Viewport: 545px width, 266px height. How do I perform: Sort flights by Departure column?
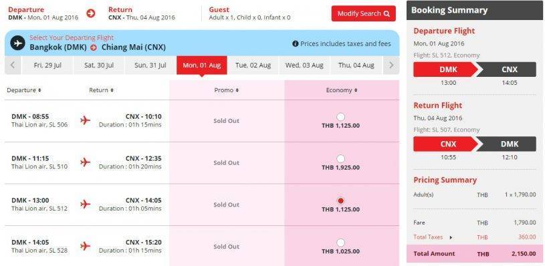tap(23, 90)
